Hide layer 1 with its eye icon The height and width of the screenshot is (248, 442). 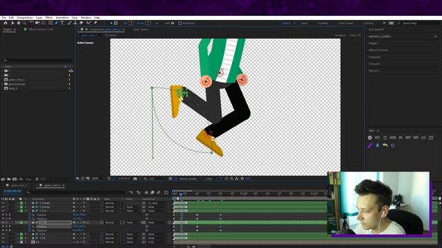coord(3,203)
